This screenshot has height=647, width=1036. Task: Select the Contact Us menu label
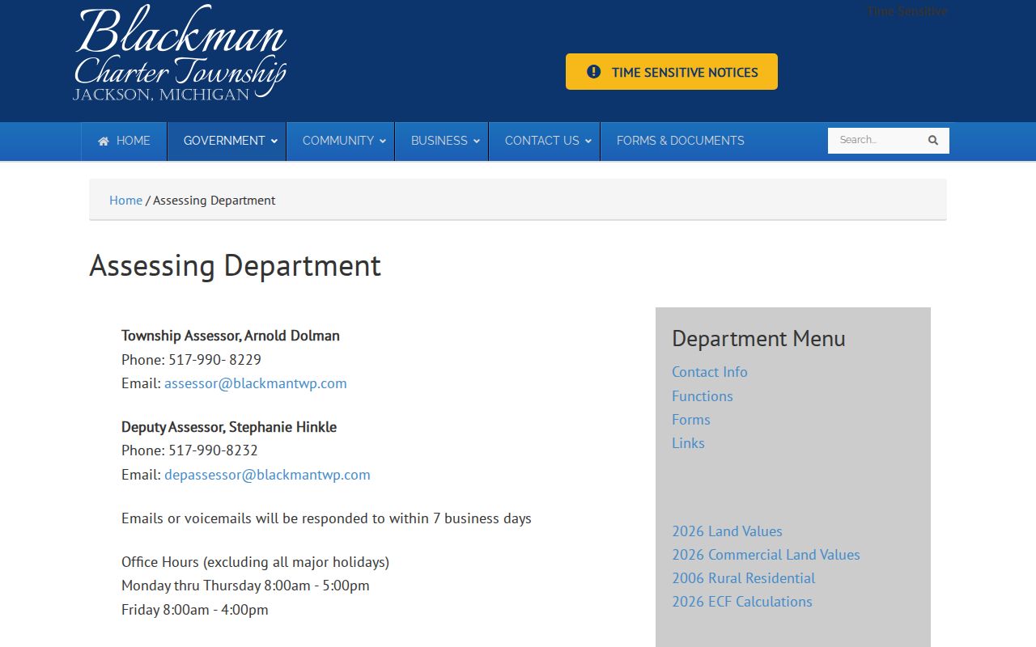[x=542, y=141]
